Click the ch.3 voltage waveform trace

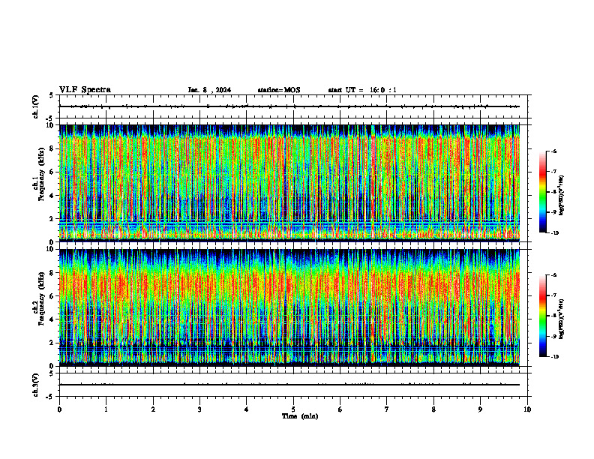pyautogui.click(x=289, y=385)
